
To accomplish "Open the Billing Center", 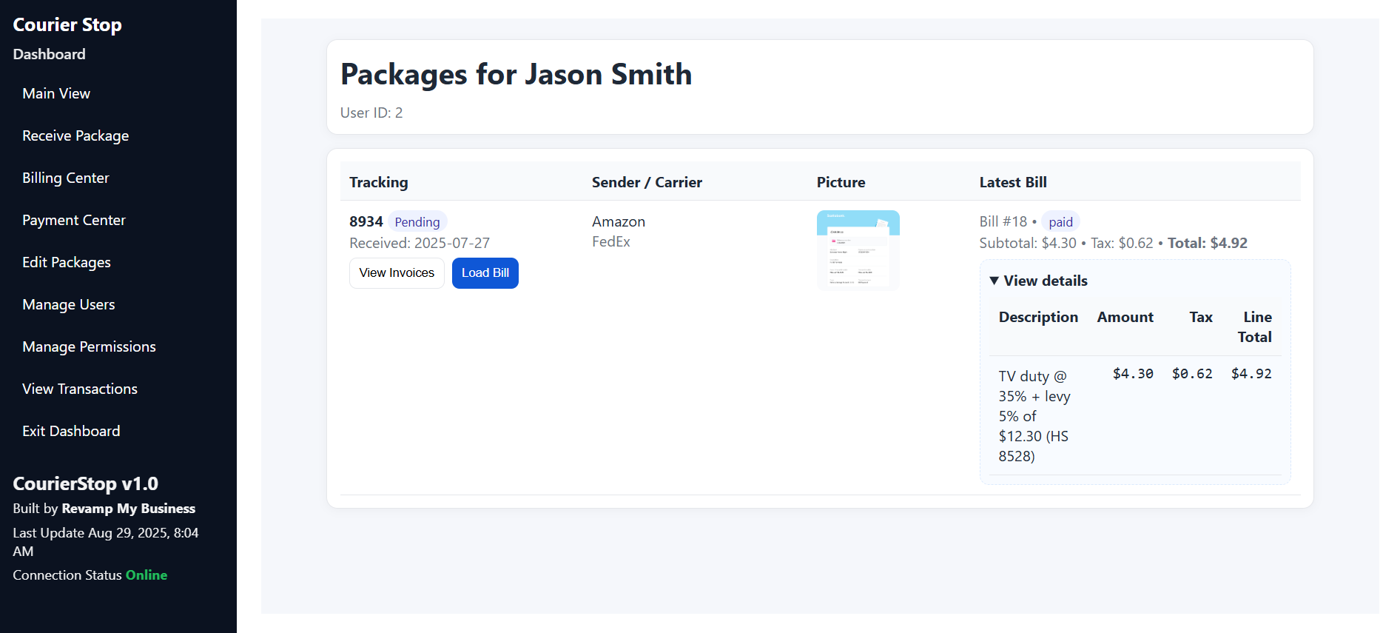I will click(66, 178).
